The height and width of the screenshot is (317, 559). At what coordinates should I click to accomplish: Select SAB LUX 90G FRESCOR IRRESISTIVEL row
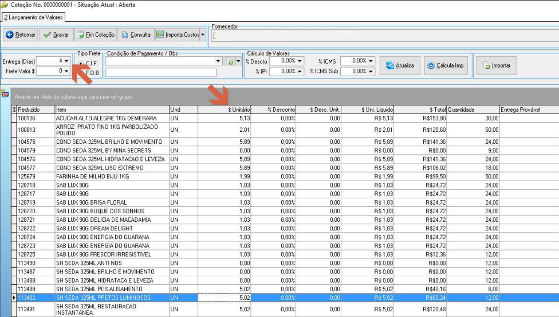(x=285, y=254)
